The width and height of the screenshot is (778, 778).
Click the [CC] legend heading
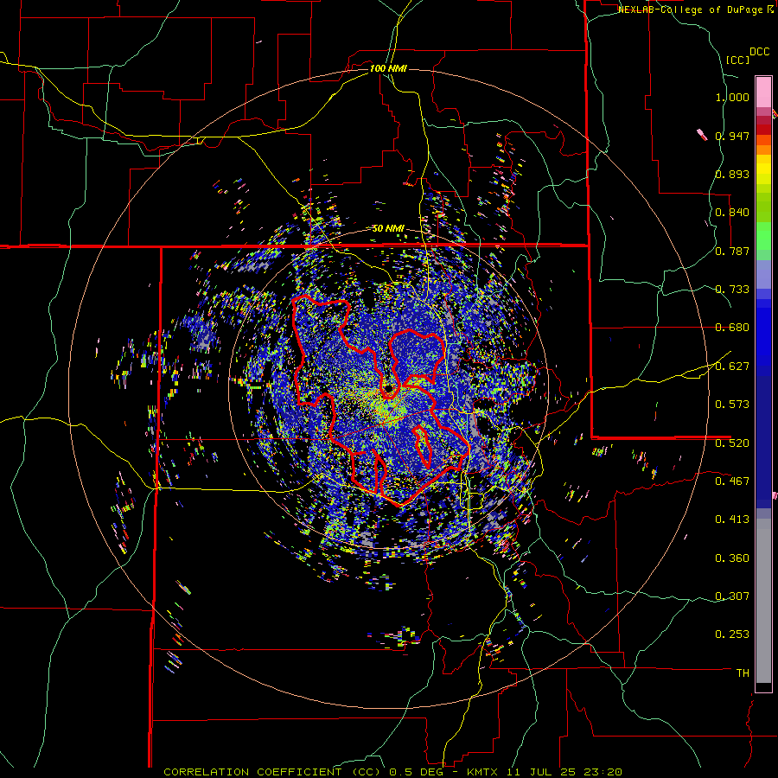click(738, 60)
